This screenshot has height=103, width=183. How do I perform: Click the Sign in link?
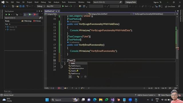coord(156,2)
